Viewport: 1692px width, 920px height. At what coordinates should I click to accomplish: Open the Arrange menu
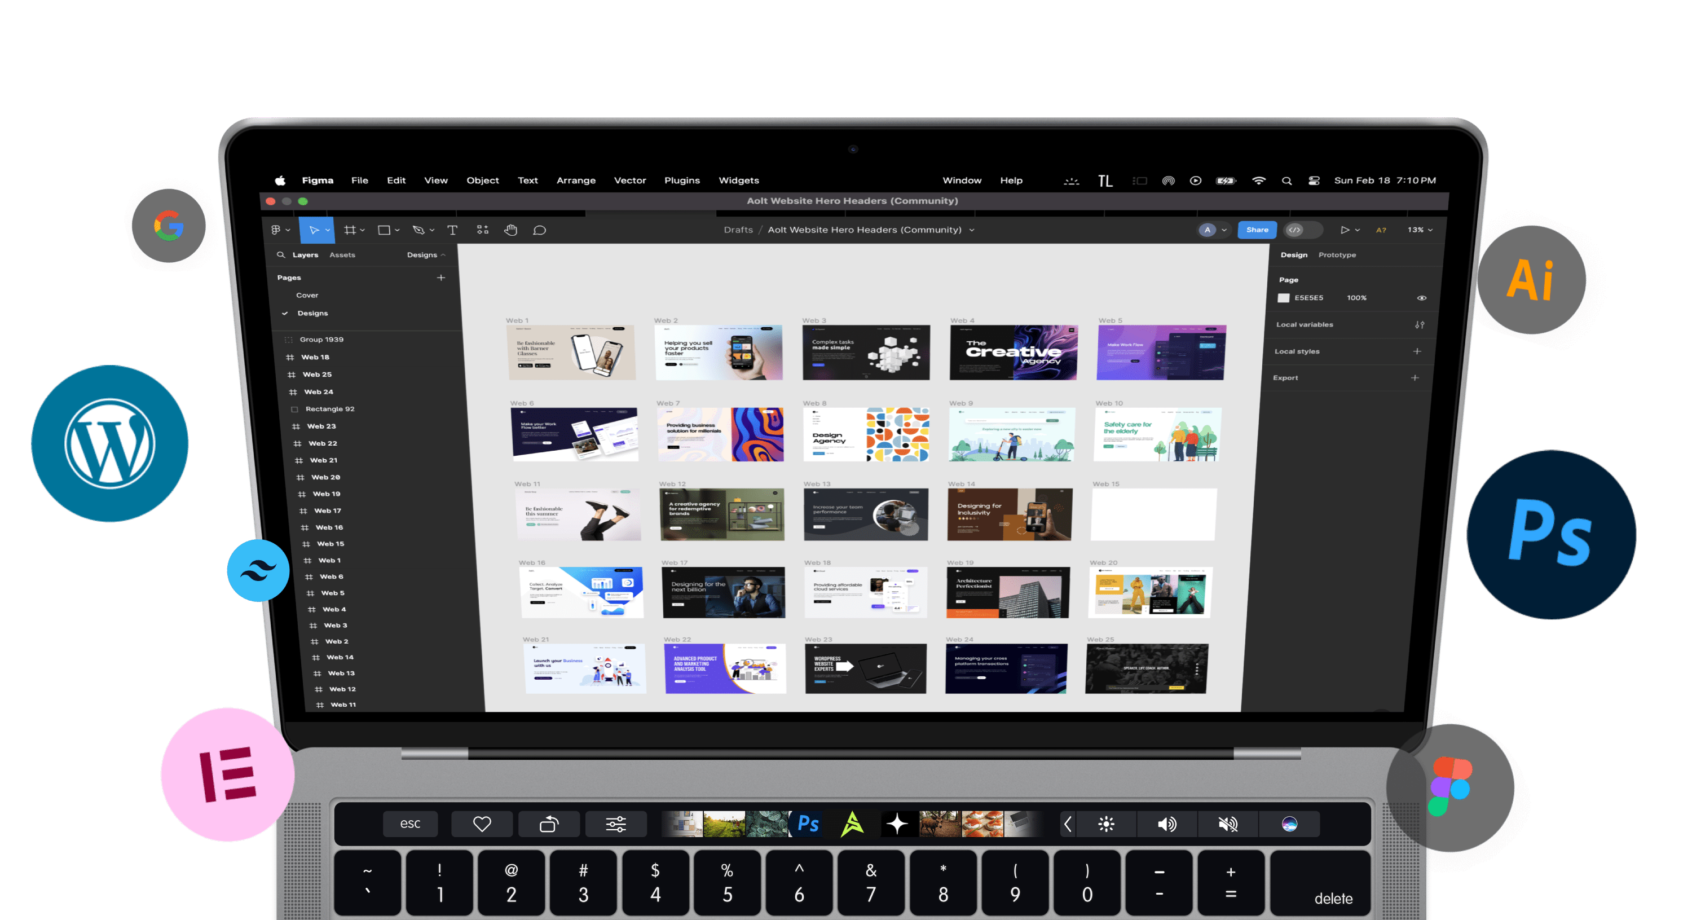coord(576,180)
